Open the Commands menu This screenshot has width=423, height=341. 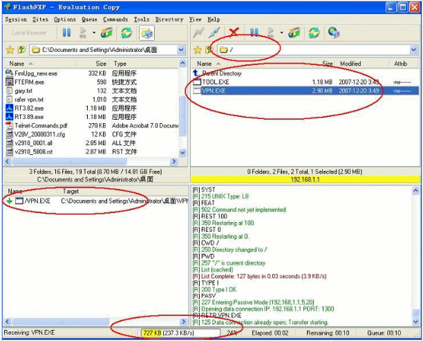pos(115,19)
